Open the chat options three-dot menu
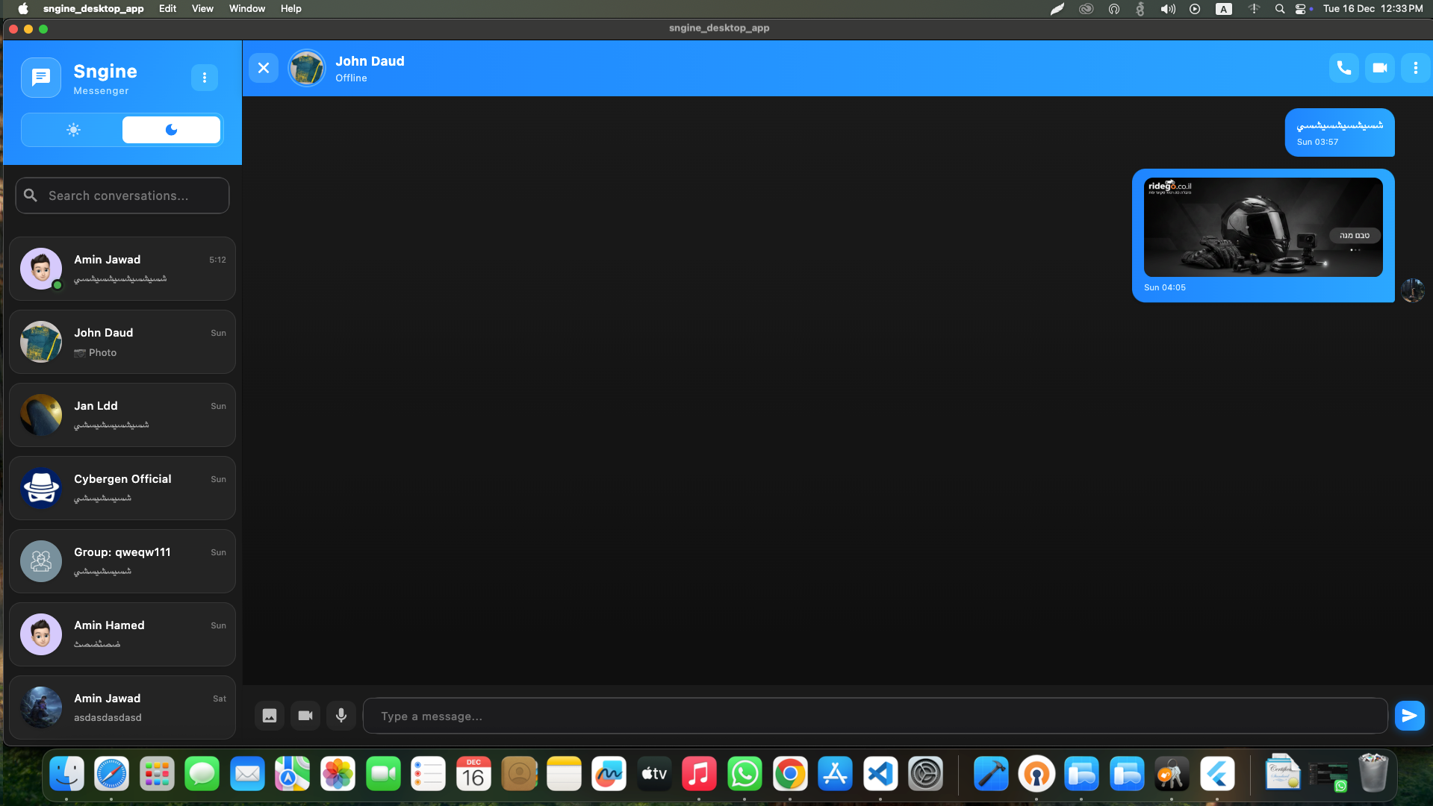 click(x=1415, y=67)
